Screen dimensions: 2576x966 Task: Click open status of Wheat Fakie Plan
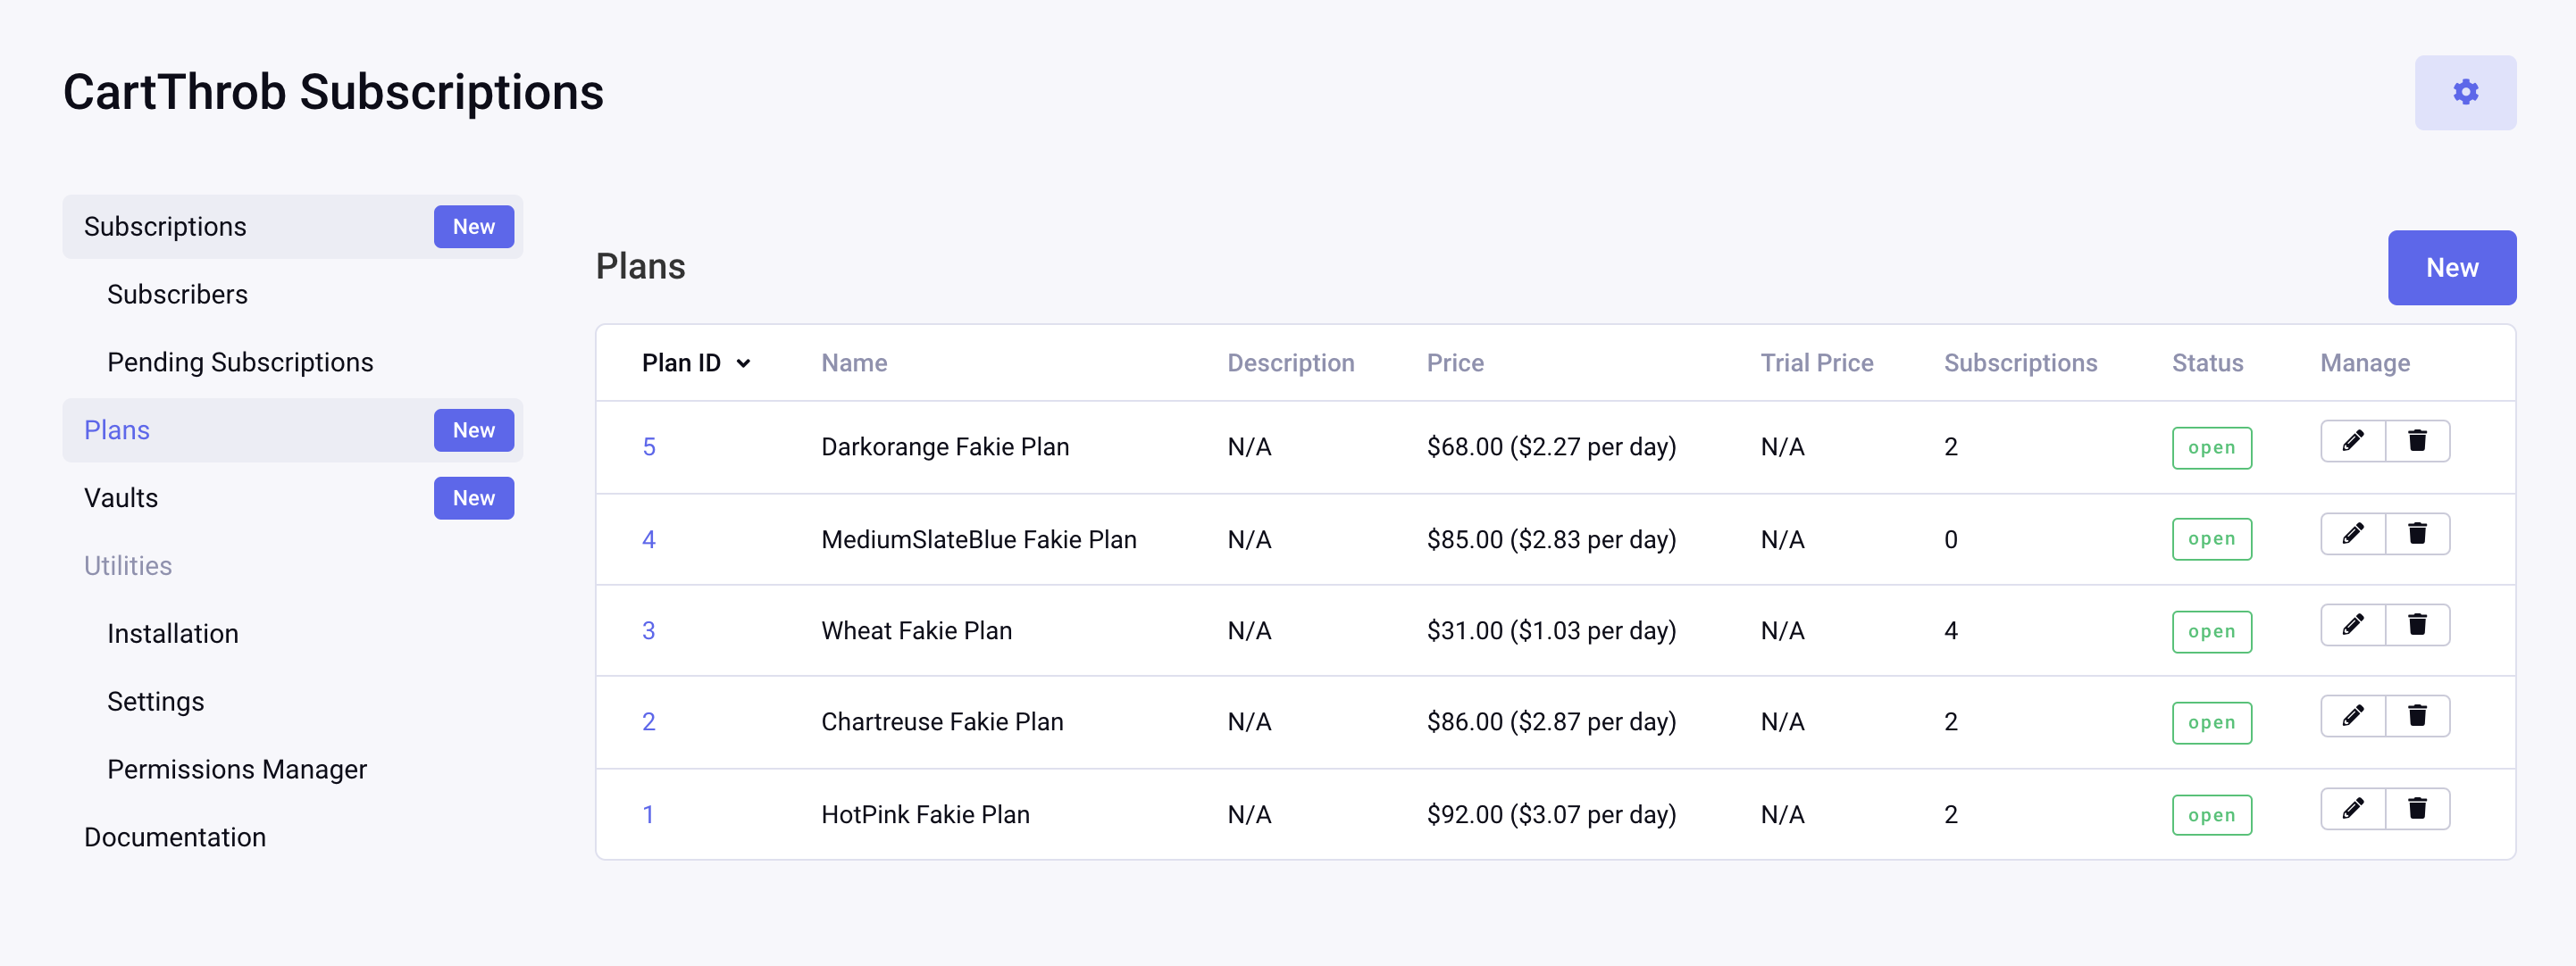2211,632
